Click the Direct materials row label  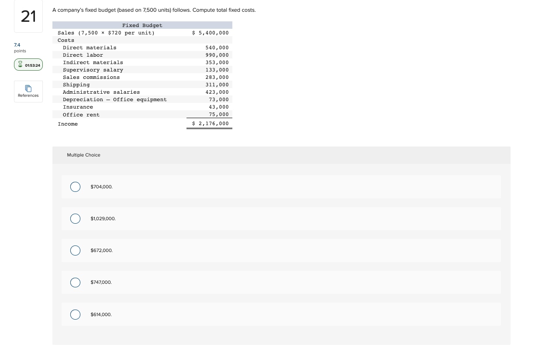click(x=90, y=48)
